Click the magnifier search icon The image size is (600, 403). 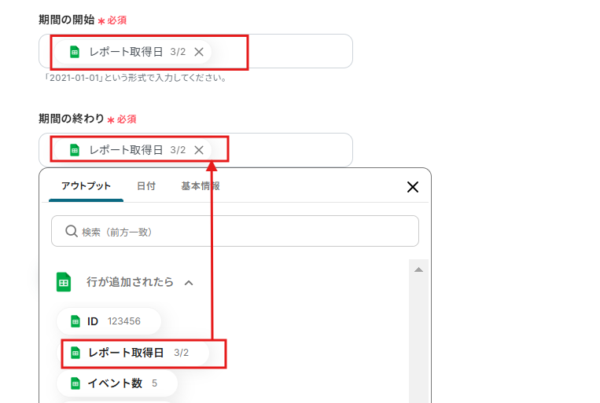click(72, 231)
